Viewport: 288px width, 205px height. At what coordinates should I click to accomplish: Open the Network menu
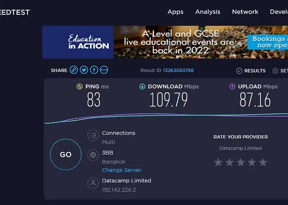(245, 12)
